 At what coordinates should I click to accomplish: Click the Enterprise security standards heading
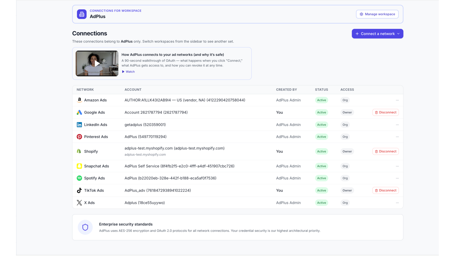tap(126, 224)
